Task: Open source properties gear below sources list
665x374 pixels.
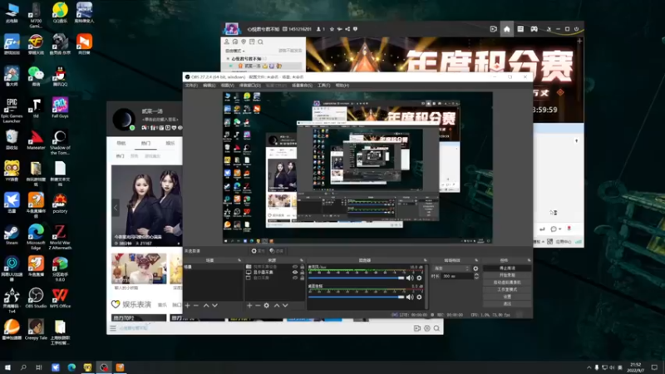Action: pyautogui.click(x=266, y=305)
